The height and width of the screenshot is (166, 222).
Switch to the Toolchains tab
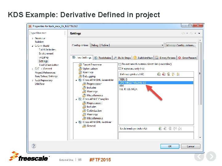click(x=103, y=58)
